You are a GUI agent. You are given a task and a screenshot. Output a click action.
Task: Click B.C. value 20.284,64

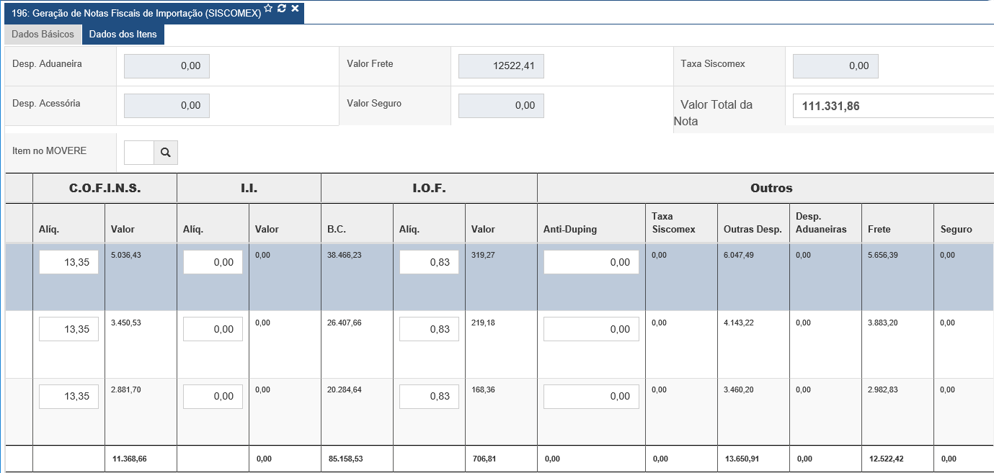[345, 389]
